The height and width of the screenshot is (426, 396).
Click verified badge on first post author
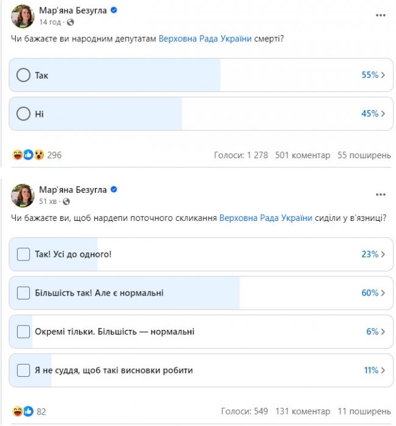[113, 10]
